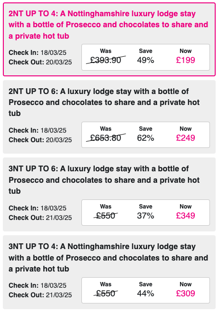Click Check Out 20/03/25 in first option
Image resolution: width=219 pixels, height=313 pixels.
[x=40, y=62]
